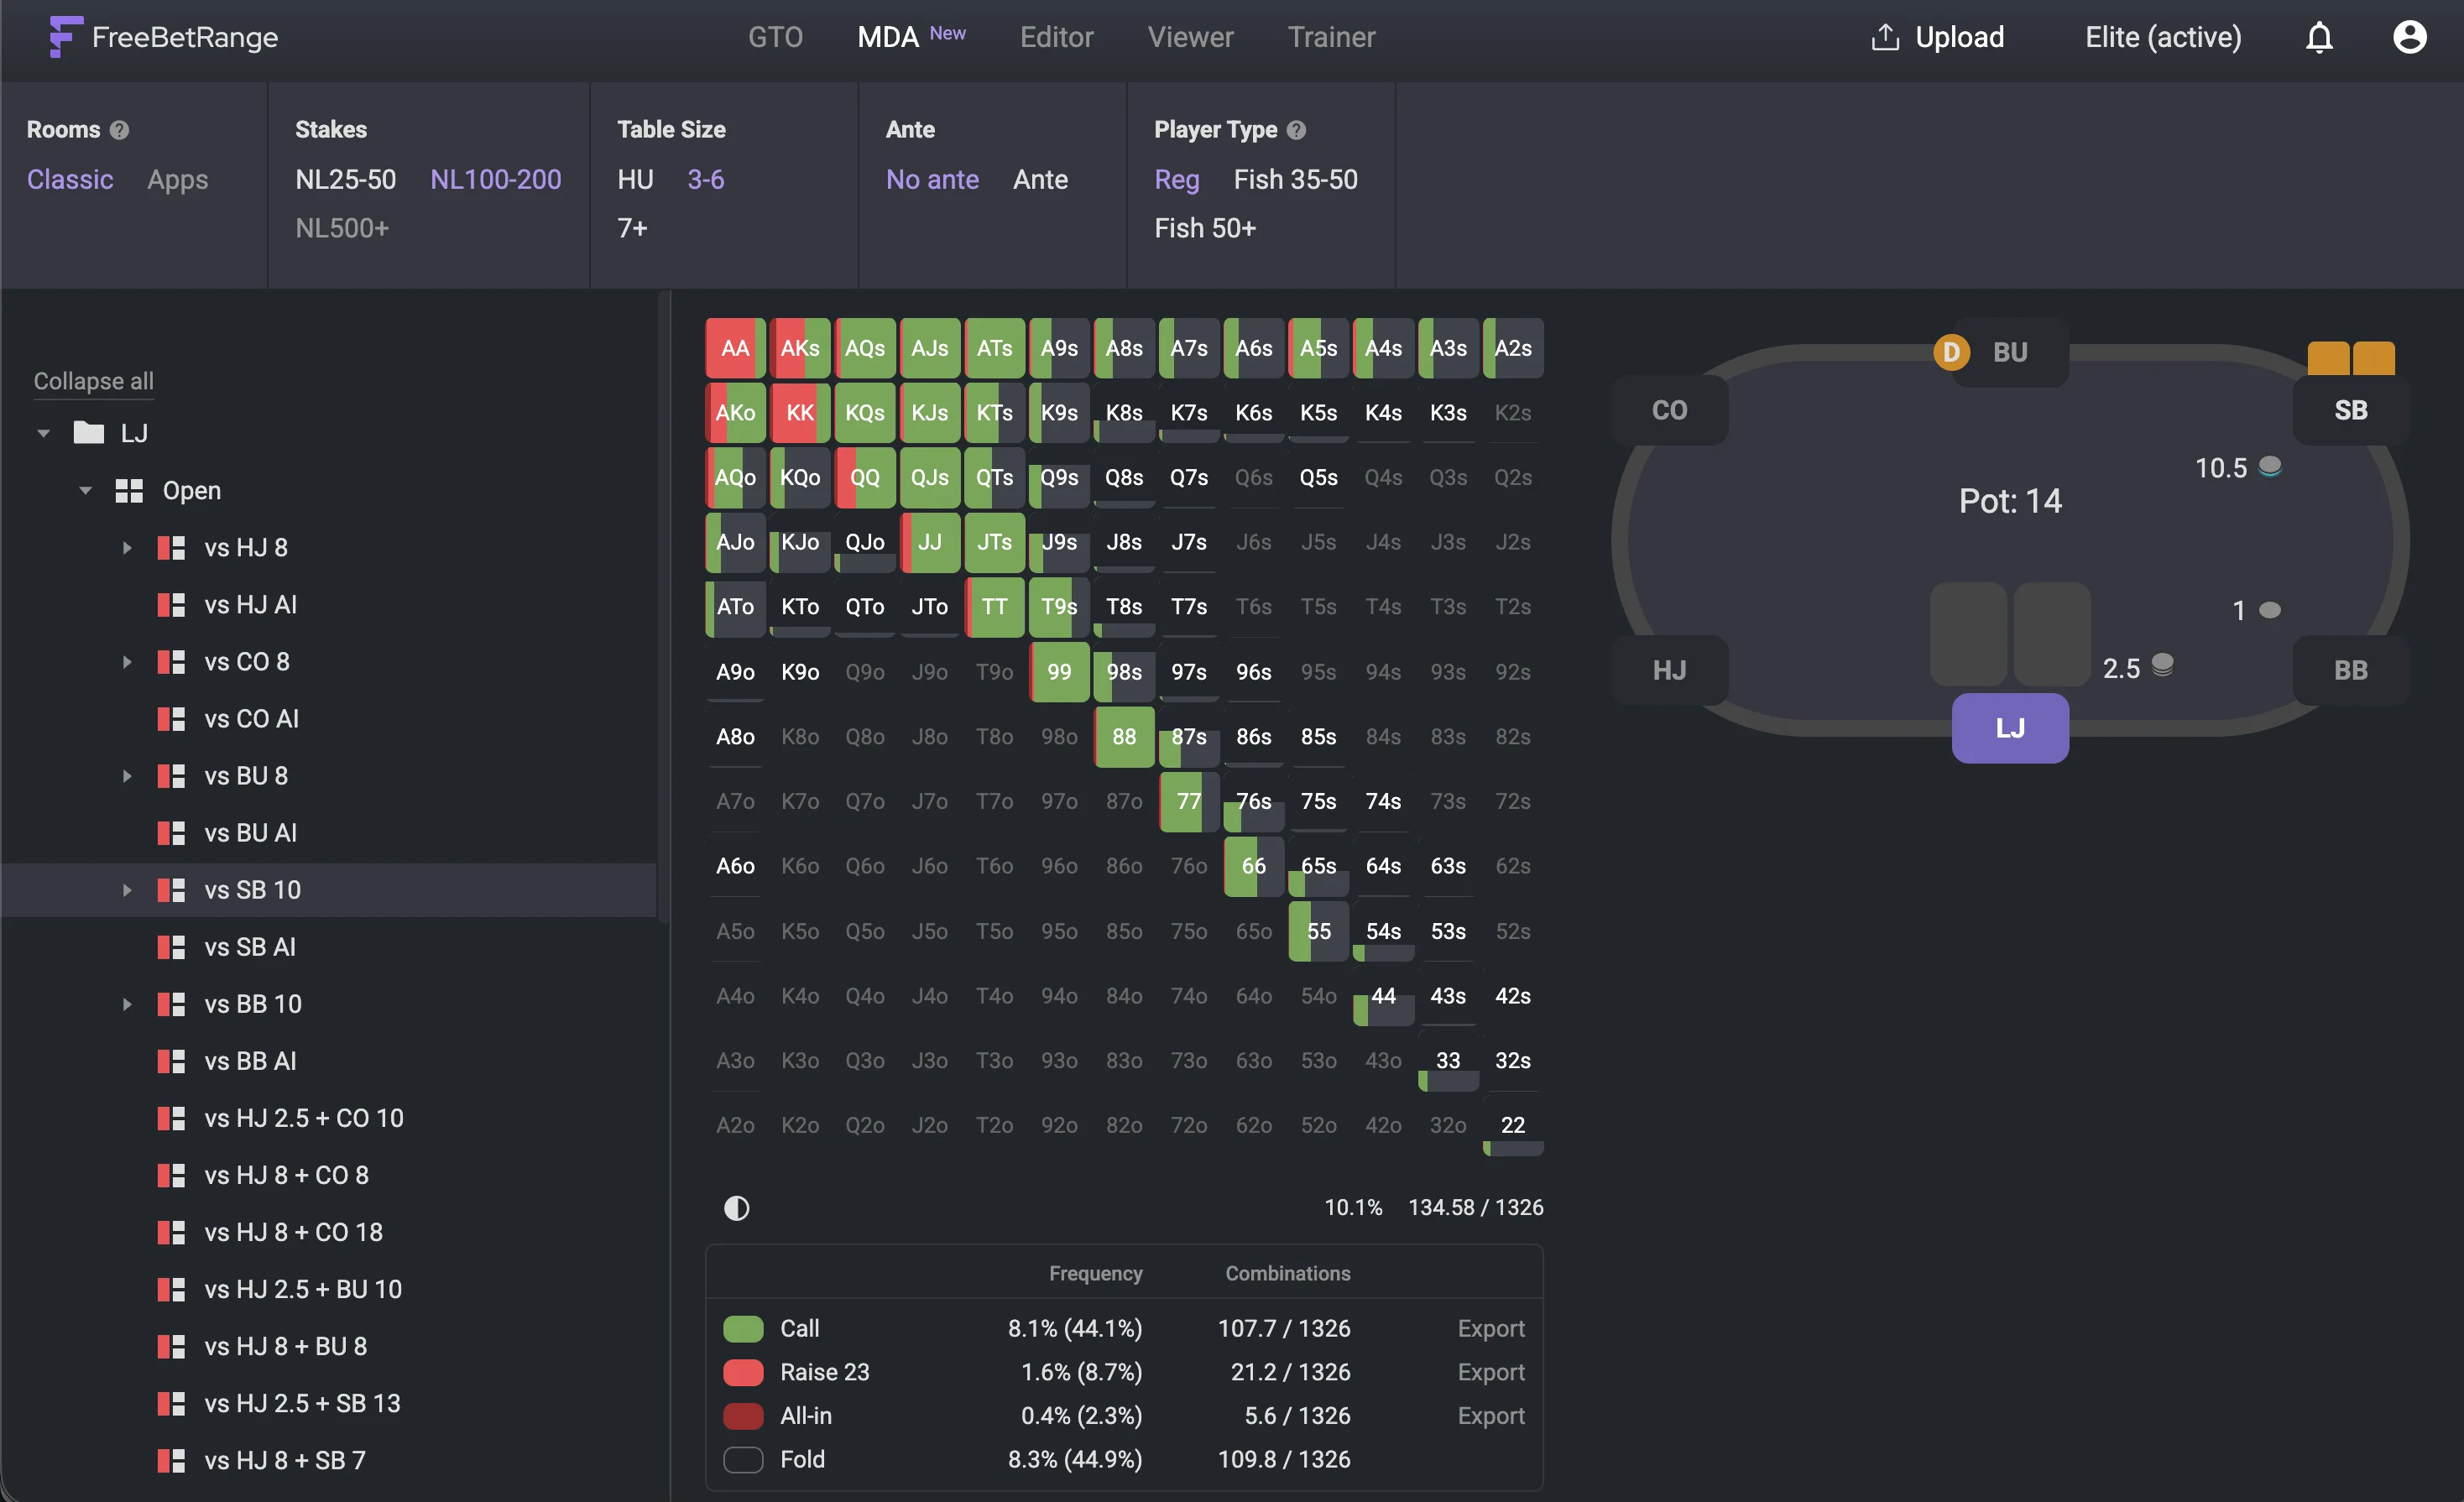Screen dimensions: 2464x1502
Task: Click the LJ folder icon in tree
Action: click(x=89, y=433)
